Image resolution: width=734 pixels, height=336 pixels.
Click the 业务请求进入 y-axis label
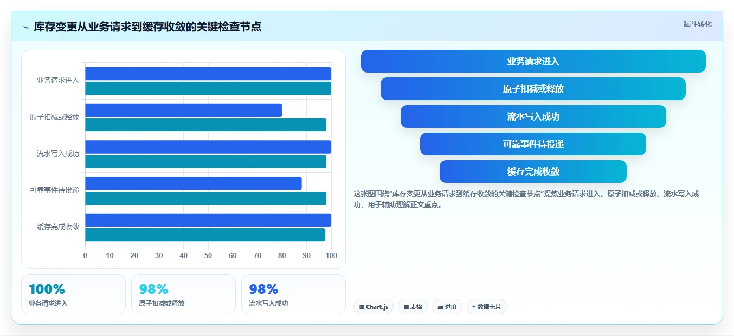pos(58,81)
